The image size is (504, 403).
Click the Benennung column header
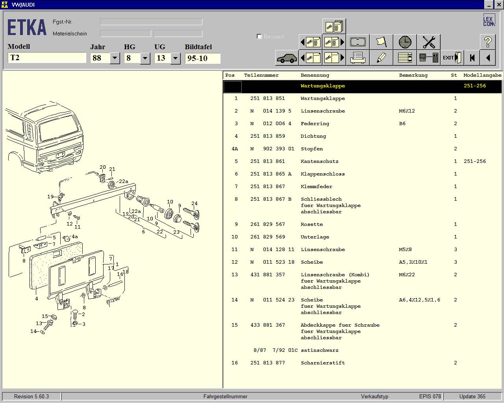pyautogui.click(x=315, y=75)
